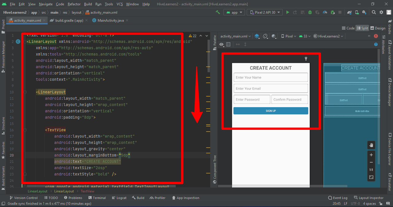The image size is (393, 207).
Task: Click the UTF-8 encoding in status bar
Action: point(355,204)
